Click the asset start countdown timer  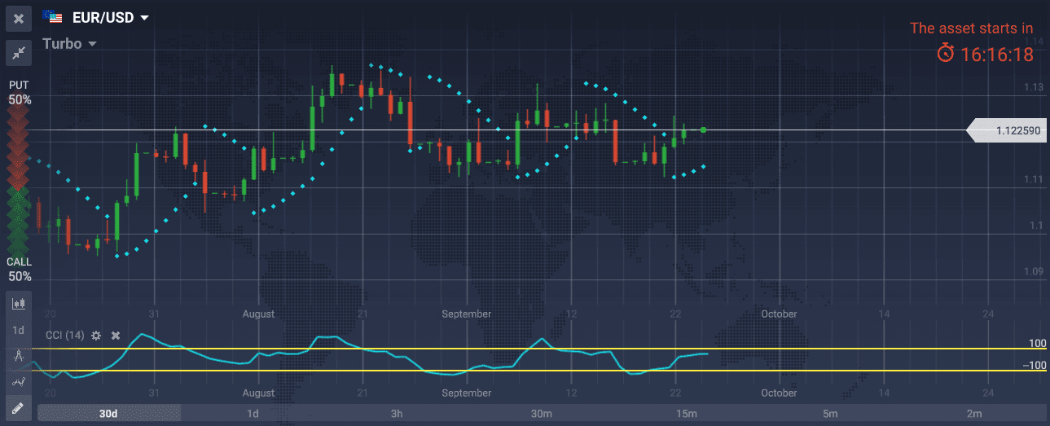[x=984, y=55]
